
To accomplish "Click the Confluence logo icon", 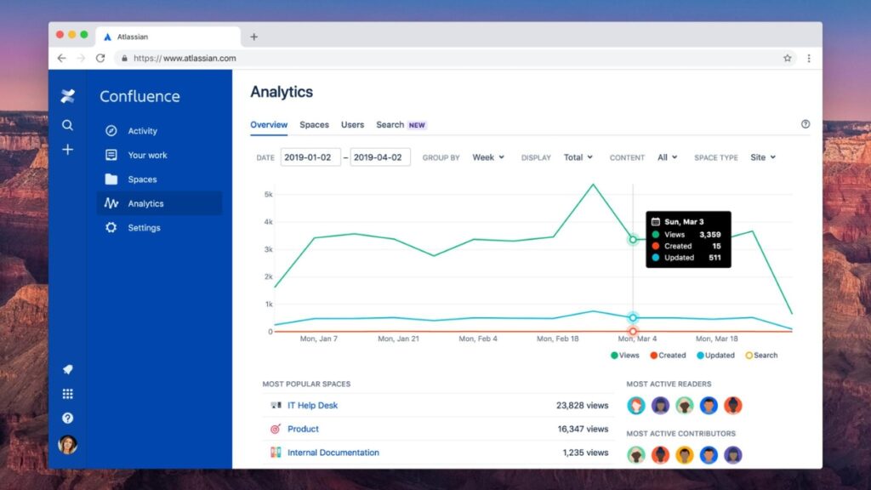I will (x=68, y=96).
